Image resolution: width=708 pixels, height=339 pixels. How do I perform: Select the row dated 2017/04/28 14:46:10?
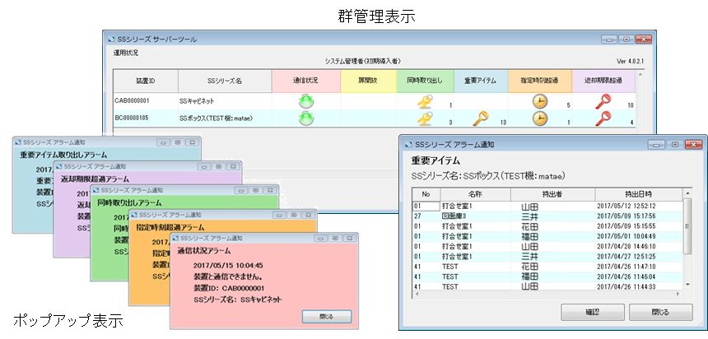click(x=547, y=247)
